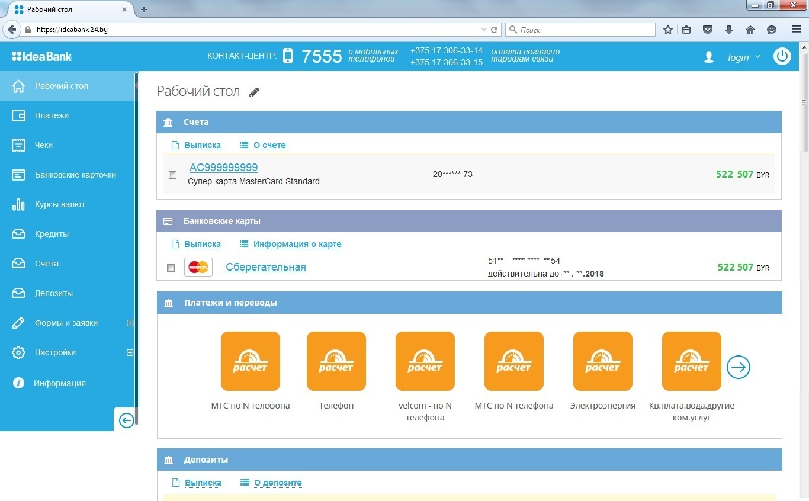Collapse sidebar using left arrow circle icon

(x=126, y=420)
